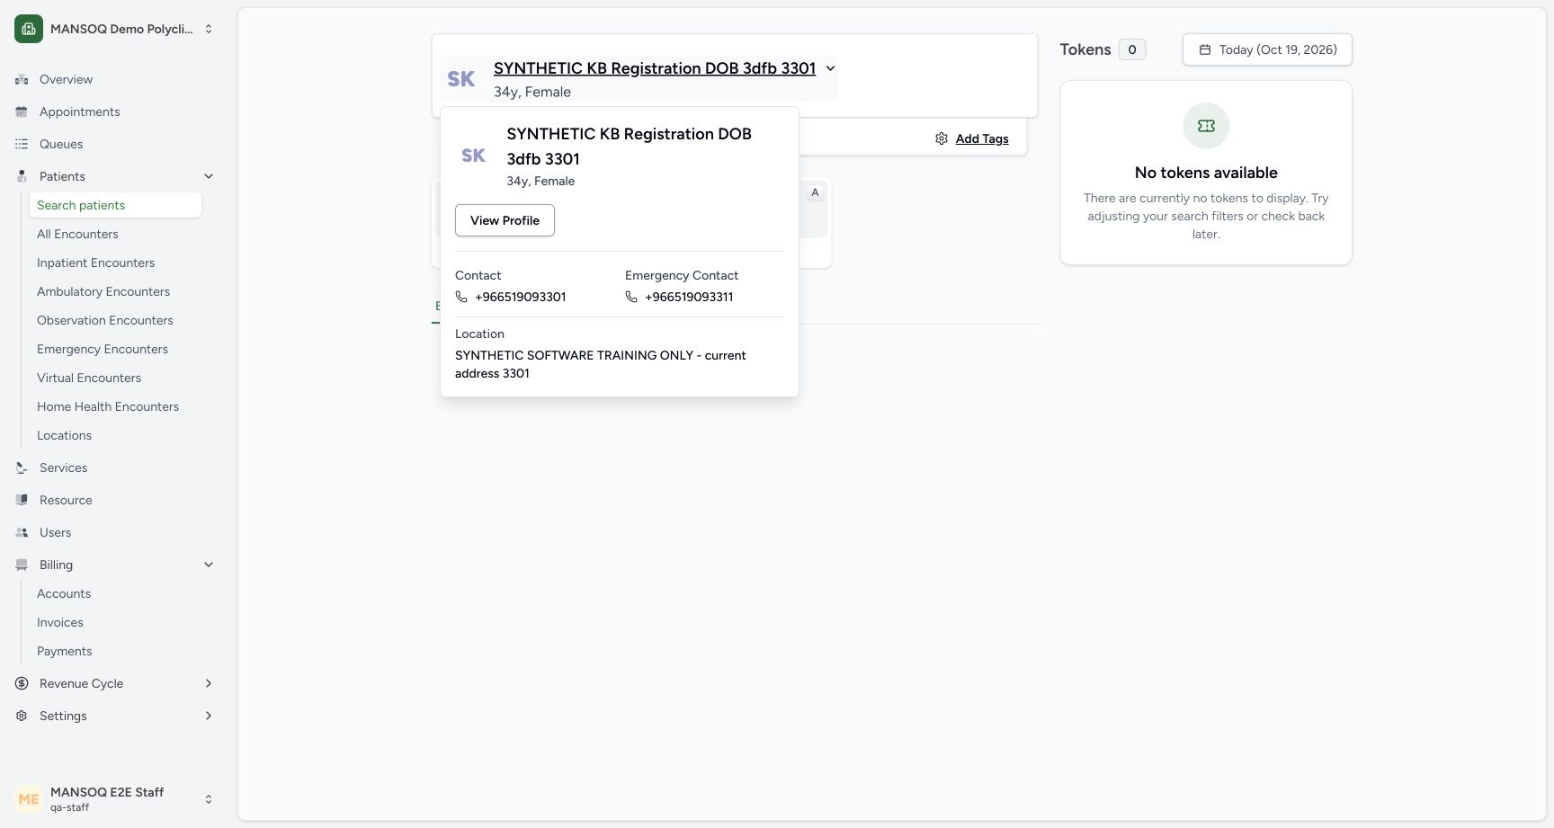Image resolution: width=1554 pixels, height=828 pixels.
Task: Expand the Settings menu chevron
Action: coord(209,716)
